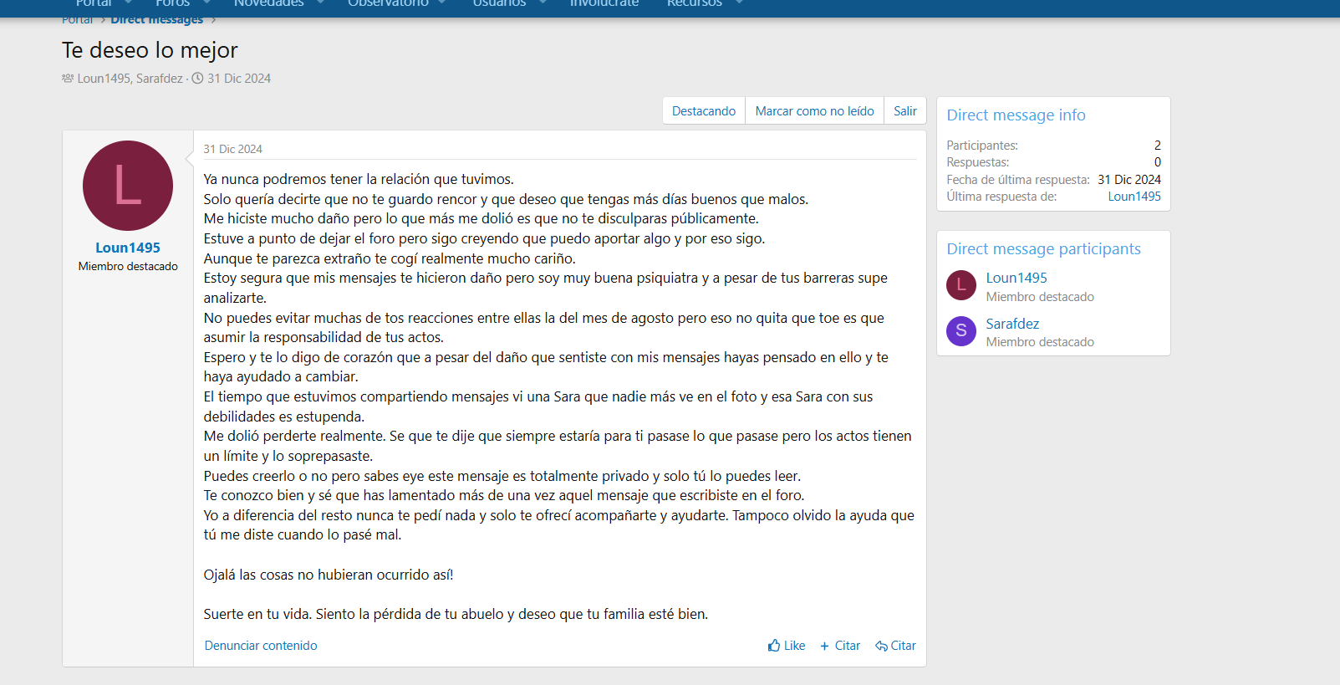The width and height of the screenshot is (1340, 685).
Task: Open the Novedades menu in top navigation
Action: pyautogui.click(x=269, y=4)
